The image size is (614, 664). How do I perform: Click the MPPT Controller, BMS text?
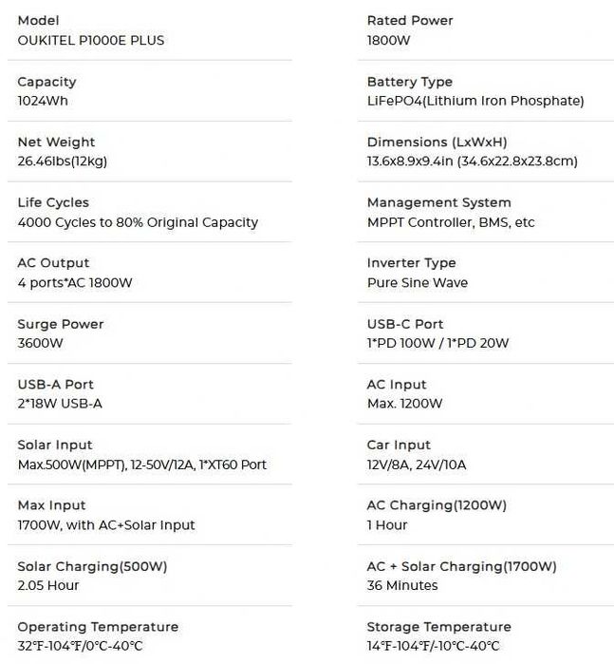451,222
